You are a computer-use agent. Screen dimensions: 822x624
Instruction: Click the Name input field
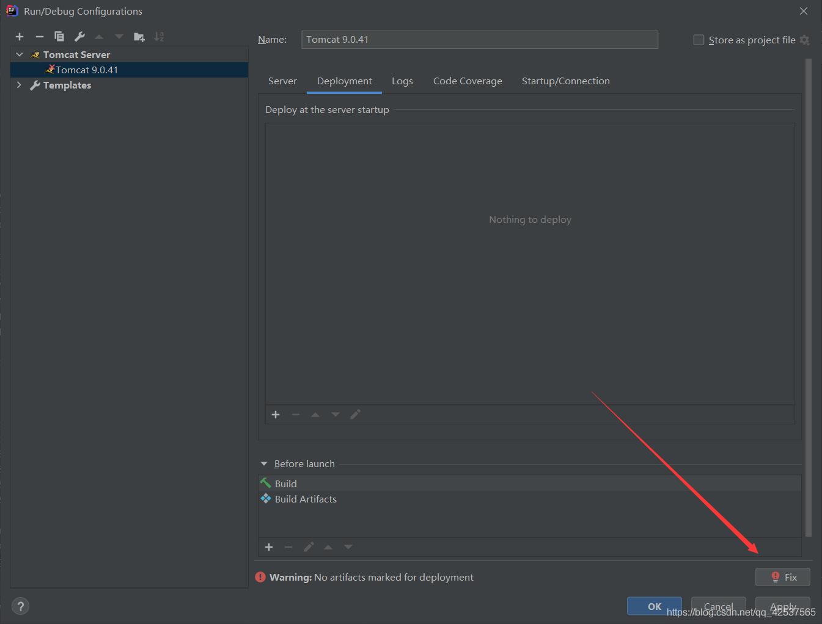480,40
